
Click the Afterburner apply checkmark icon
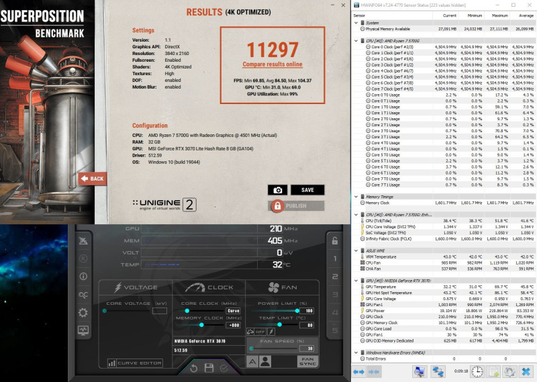(224, 369)
